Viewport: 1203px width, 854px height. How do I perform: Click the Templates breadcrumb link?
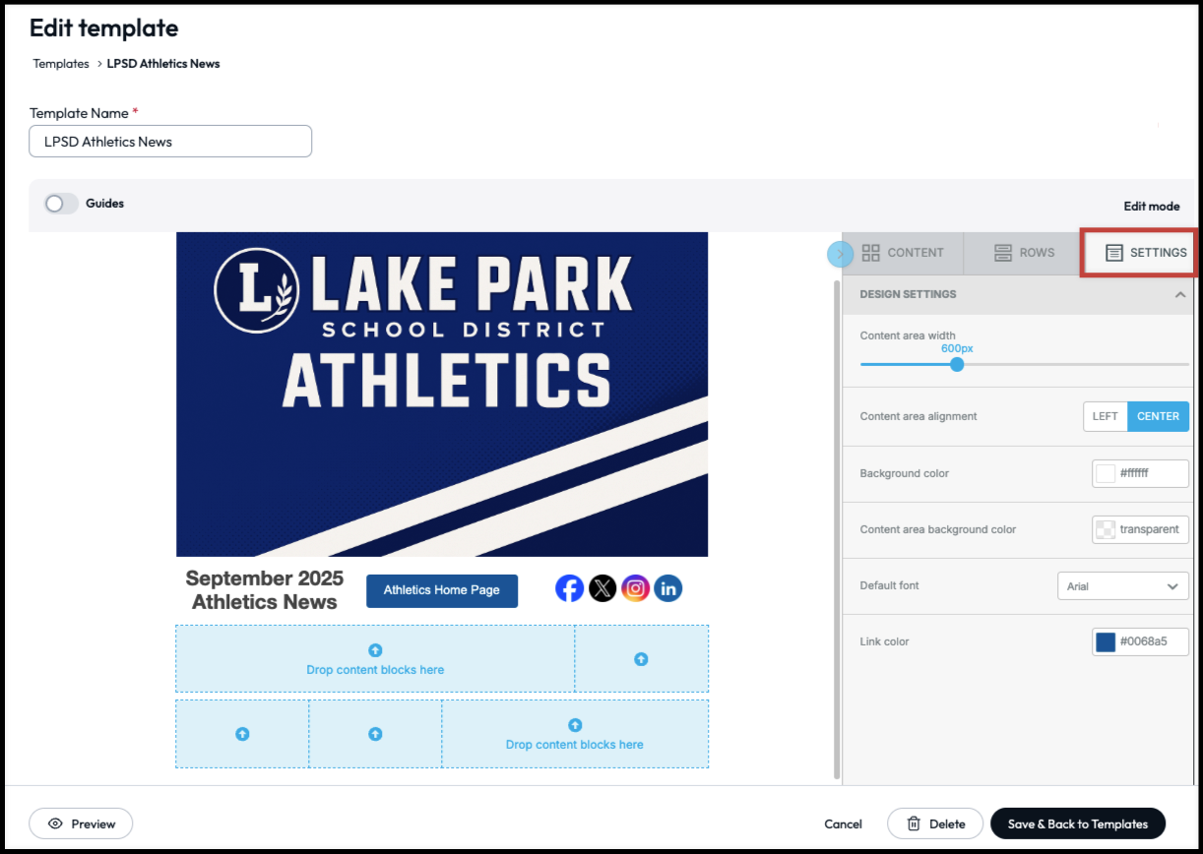61,64
